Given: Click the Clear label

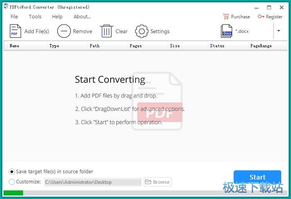Looking at the screenshot, I should click(121, 31).
